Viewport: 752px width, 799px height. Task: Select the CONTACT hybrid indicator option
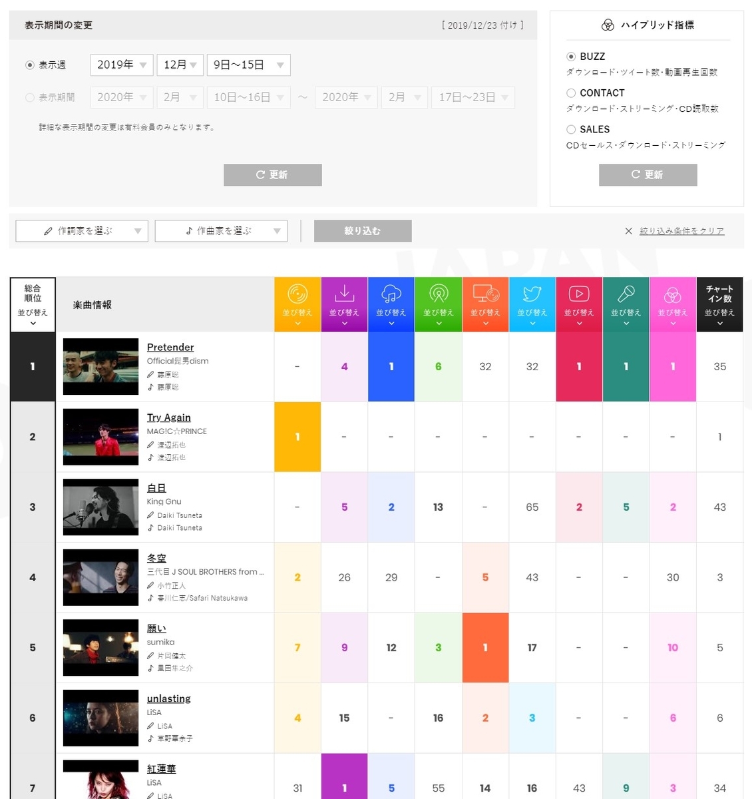point(571,93)
